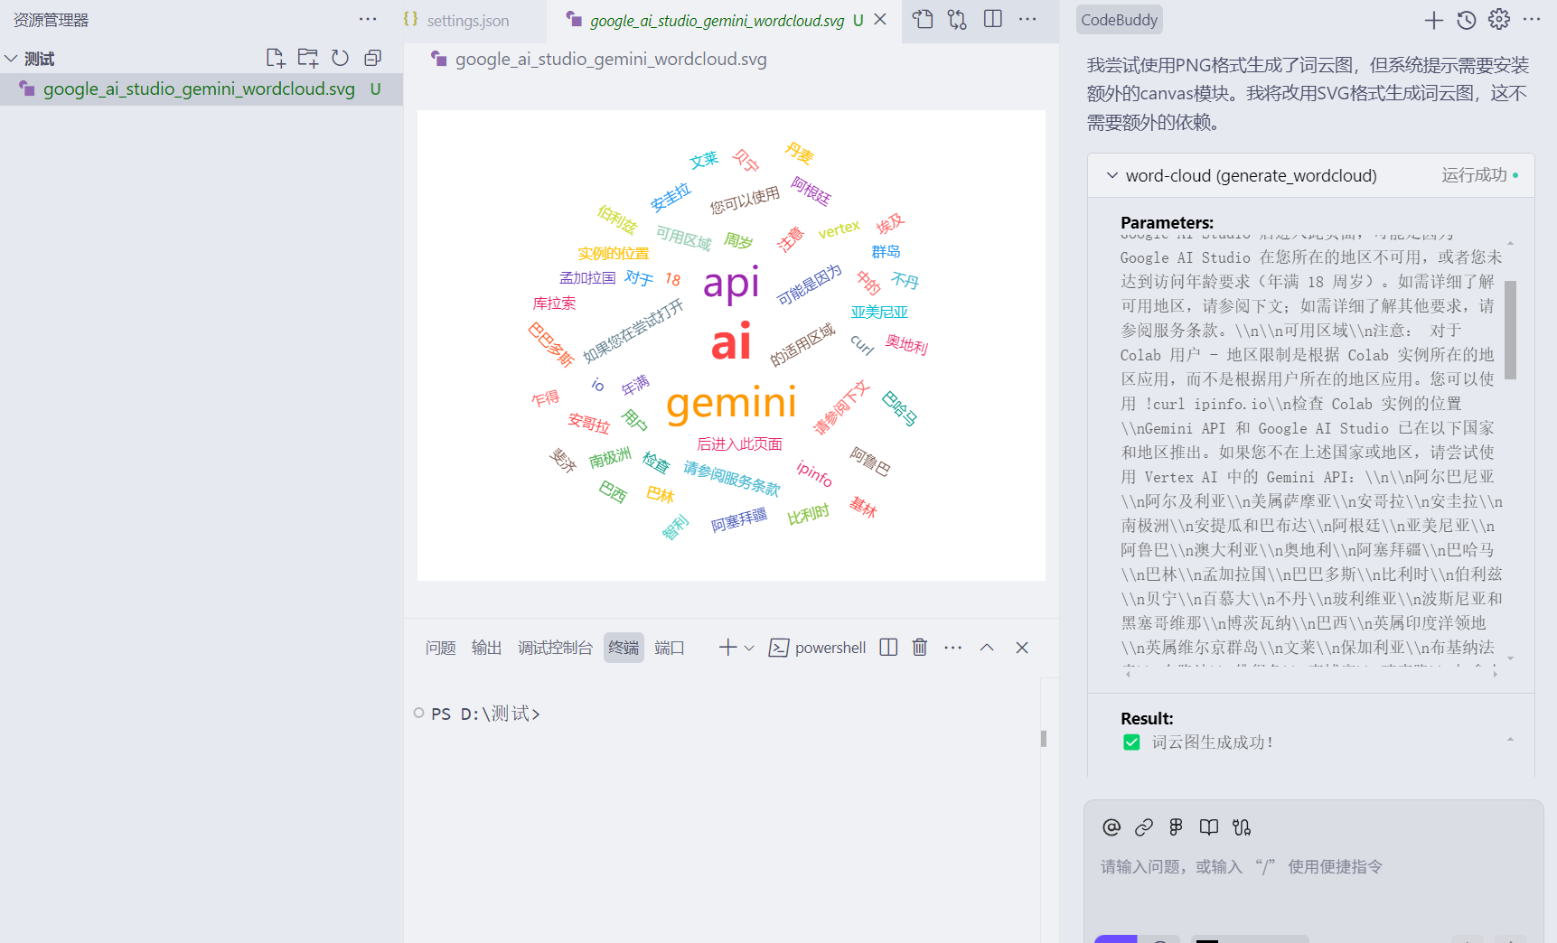Open the terminal profile dropdown arrow
Viewport: 1557px width, 943px height.
pyautogui.click(x=750, y=648)
